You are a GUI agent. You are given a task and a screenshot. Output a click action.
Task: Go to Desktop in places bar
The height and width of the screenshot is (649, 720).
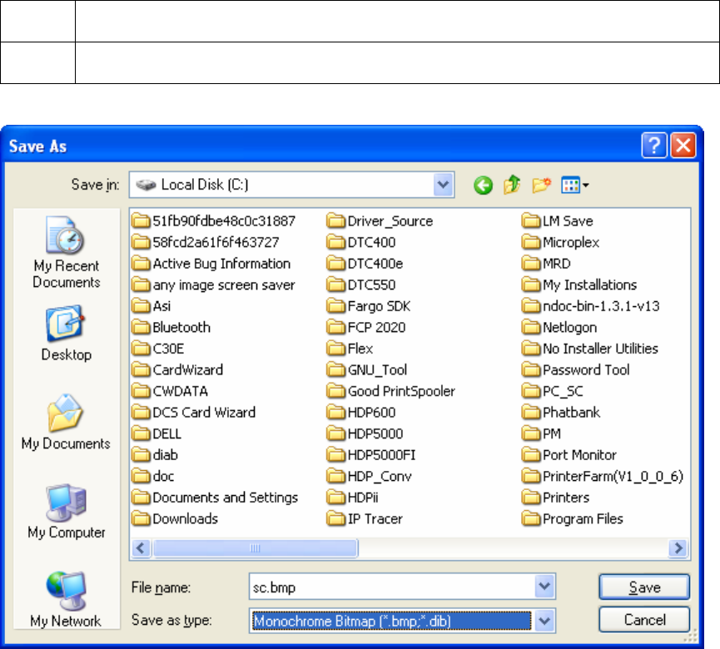click(x=66, y=334)
